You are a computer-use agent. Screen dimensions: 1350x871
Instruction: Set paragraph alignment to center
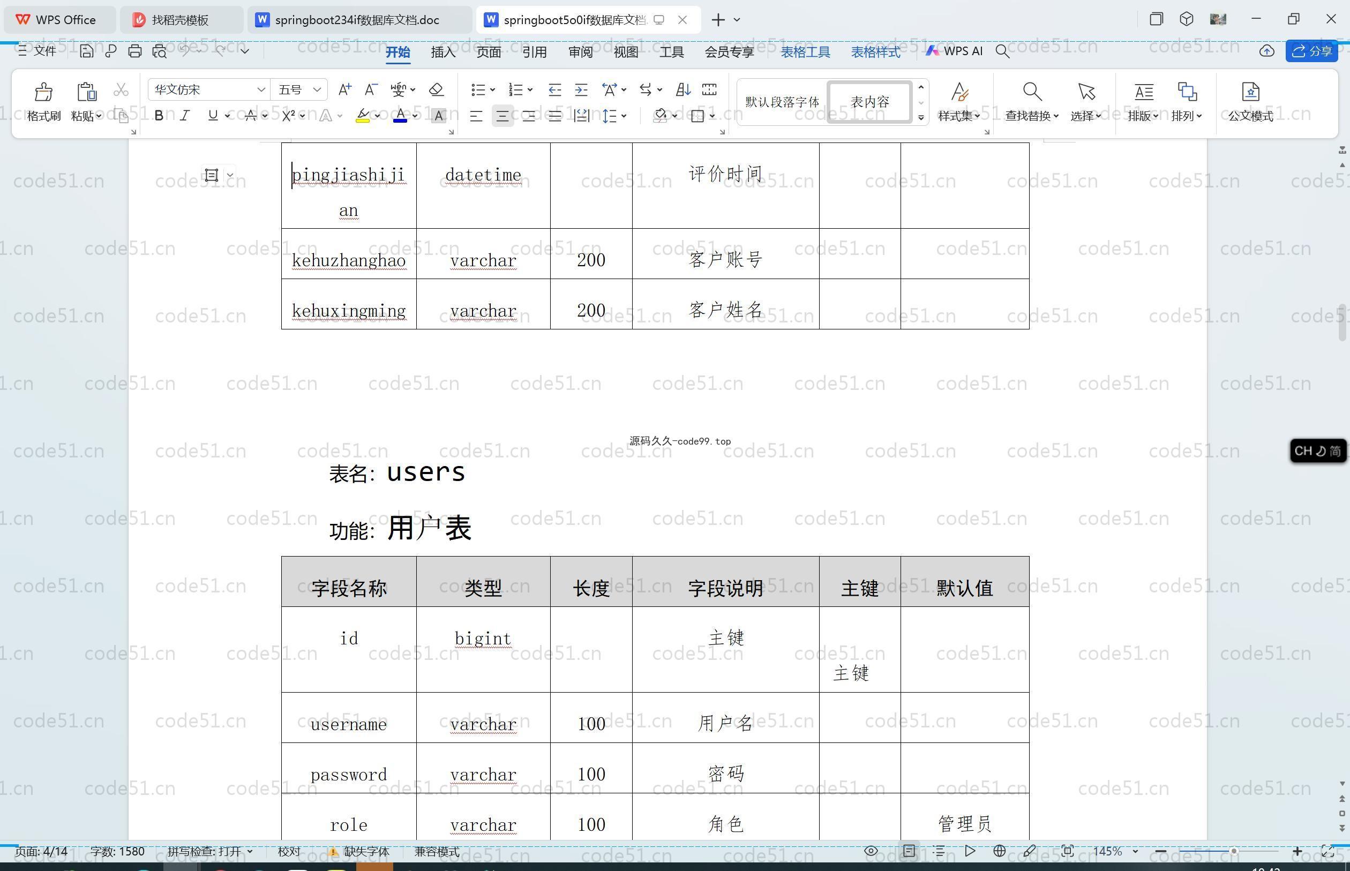502,116
